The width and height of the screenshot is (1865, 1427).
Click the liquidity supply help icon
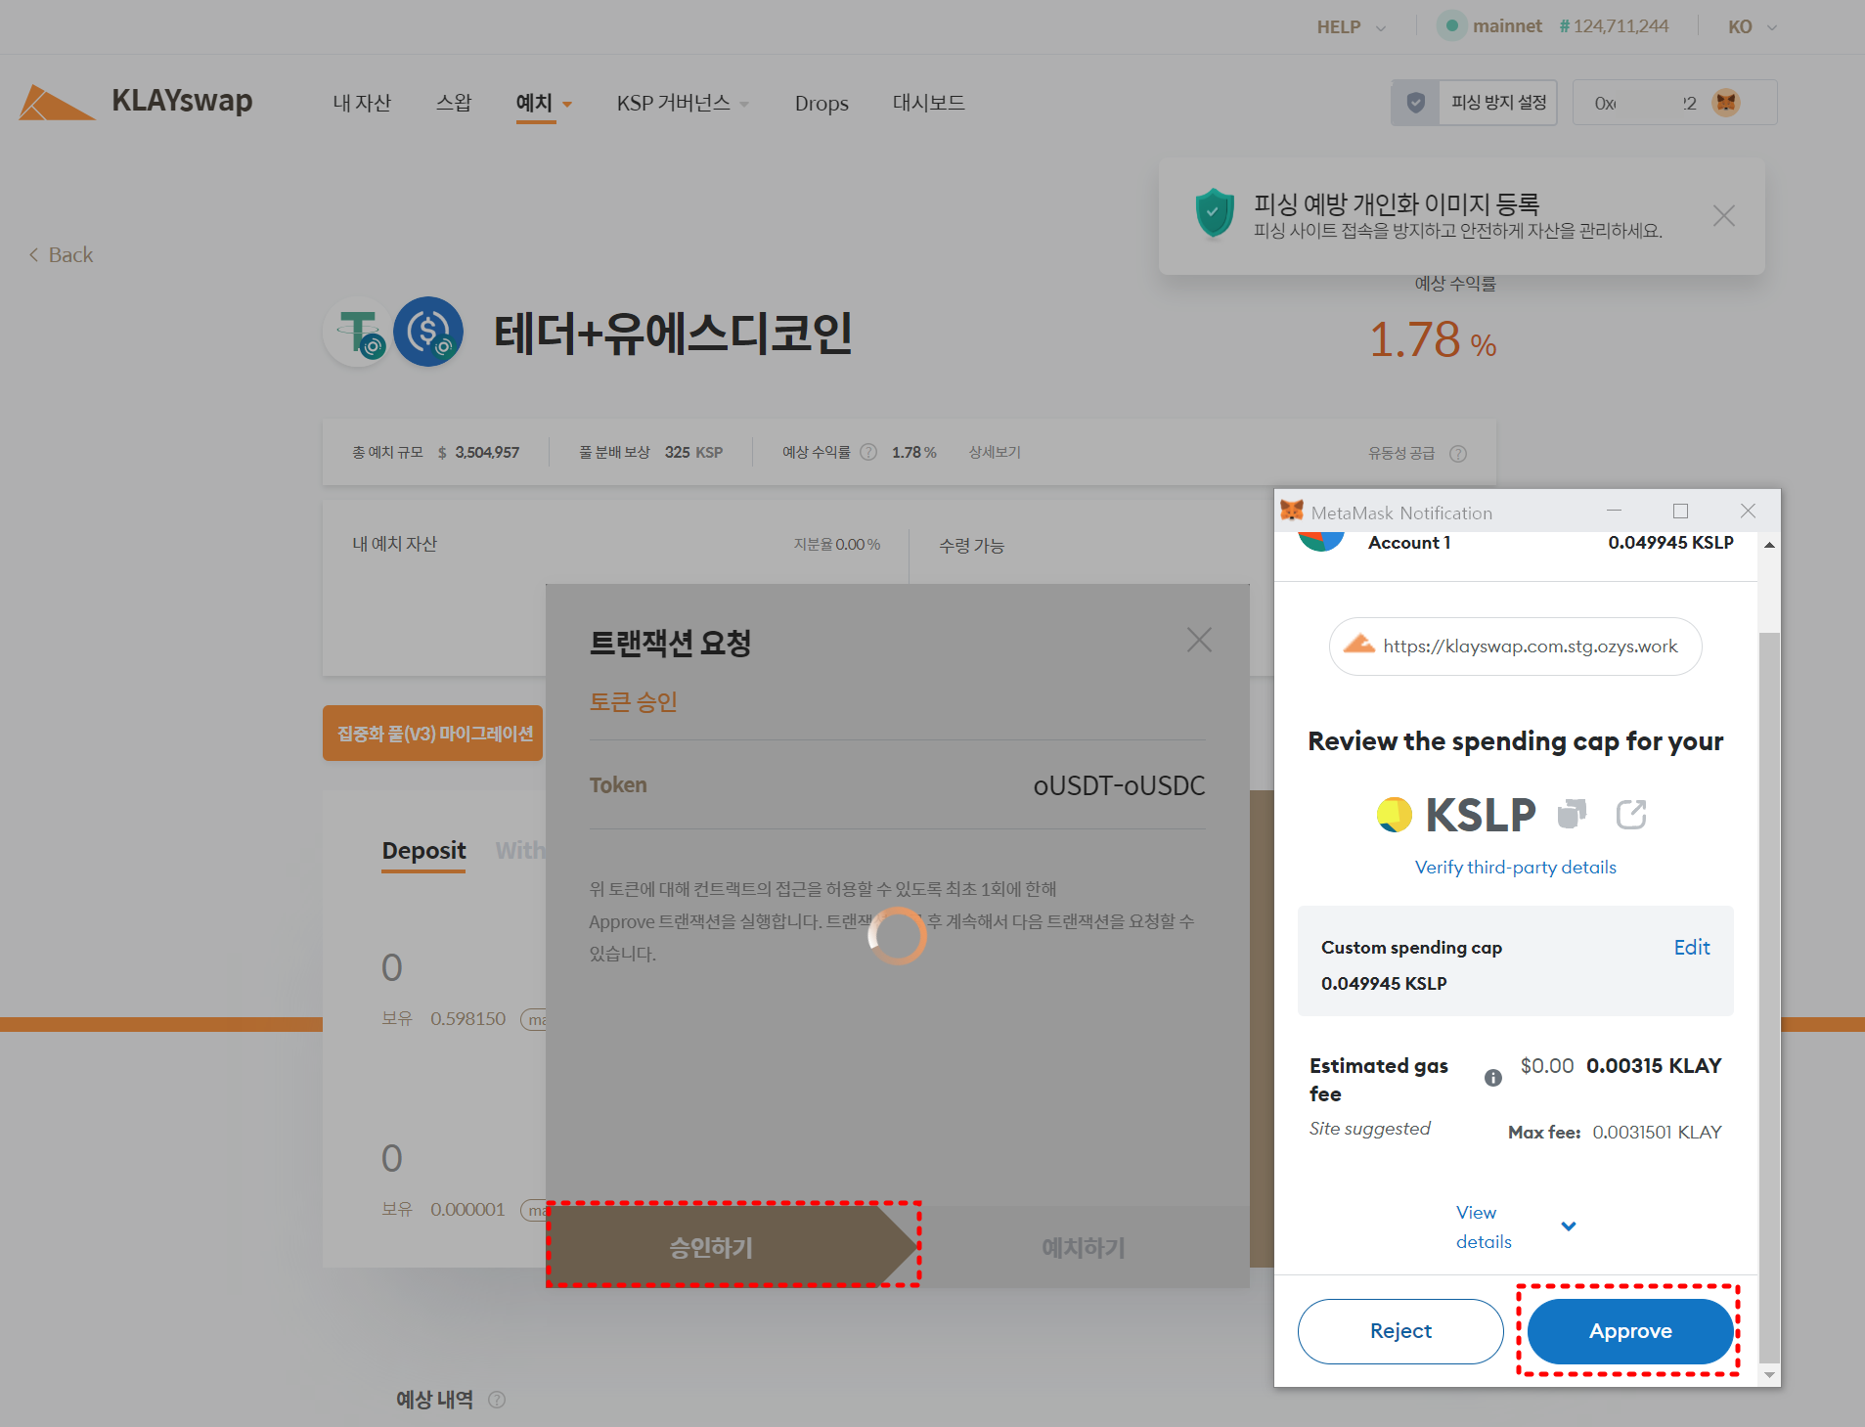point(1457,454)
